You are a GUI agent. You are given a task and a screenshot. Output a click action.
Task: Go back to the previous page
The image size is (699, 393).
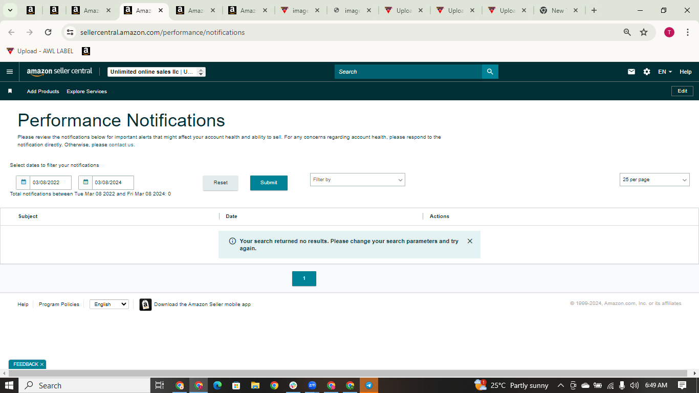[x=11, y=32]
